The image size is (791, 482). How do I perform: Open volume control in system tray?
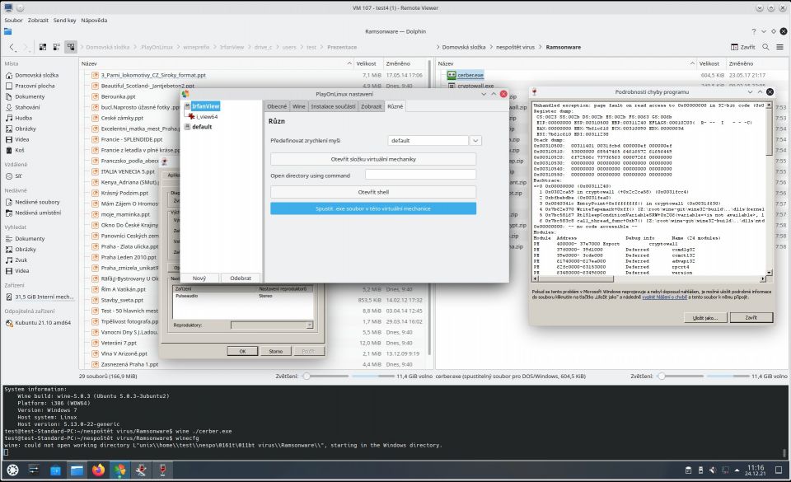[x=712, y=470]
